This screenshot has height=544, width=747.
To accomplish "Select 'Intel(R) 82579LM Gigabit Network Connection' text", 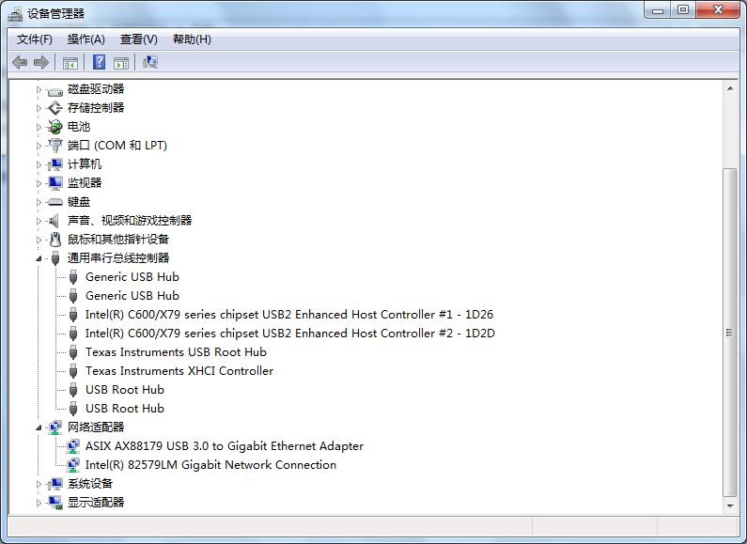I will pyautogui.click(x=210, y=465).
